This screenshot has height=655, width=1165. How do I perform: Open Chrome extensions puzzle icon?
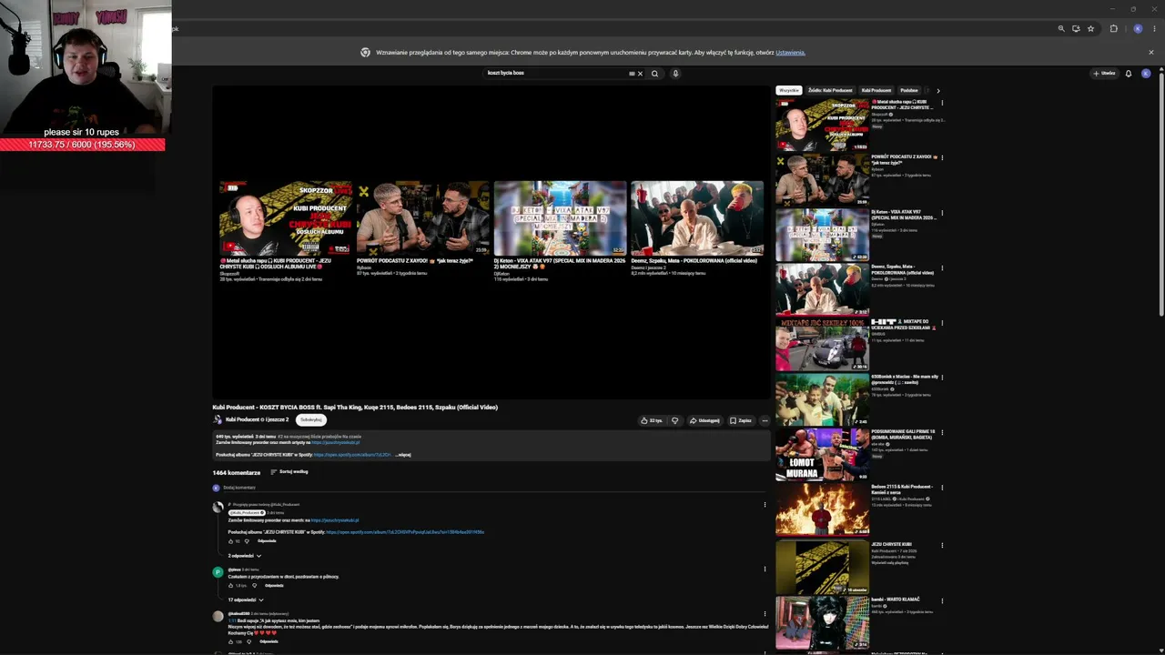click(x=1113, y=29)
